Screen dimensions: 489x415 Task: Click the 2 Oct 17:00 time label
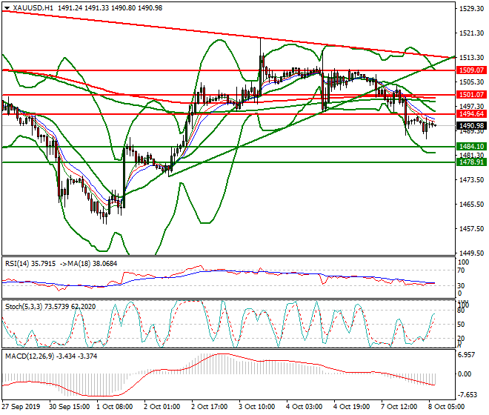209,407
